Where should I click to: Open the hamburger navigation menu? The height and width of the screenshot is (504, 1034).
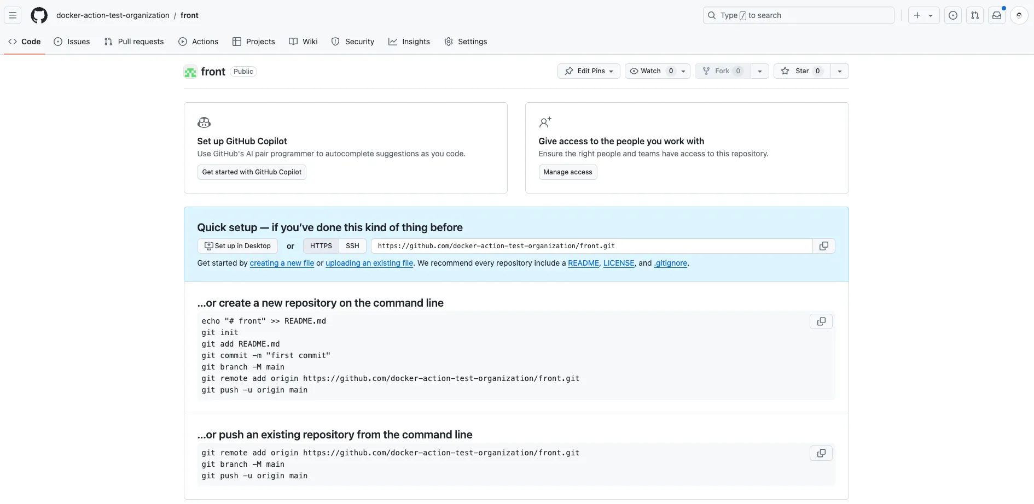click(x=13, y=15)
